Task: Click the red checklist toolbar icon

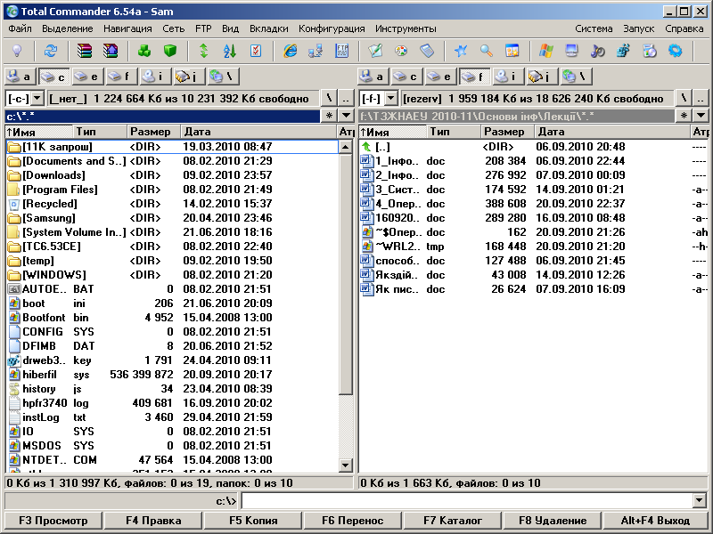Action: point(256,51)
